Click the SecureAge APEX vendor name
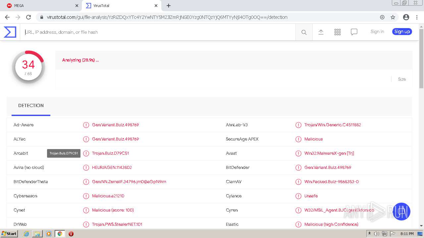 coord(242,139)
